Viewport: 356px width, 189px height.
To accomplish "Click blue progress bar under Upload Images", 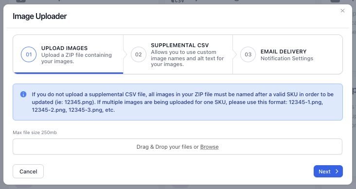I will pyautogui.click(x=68, y=73).
